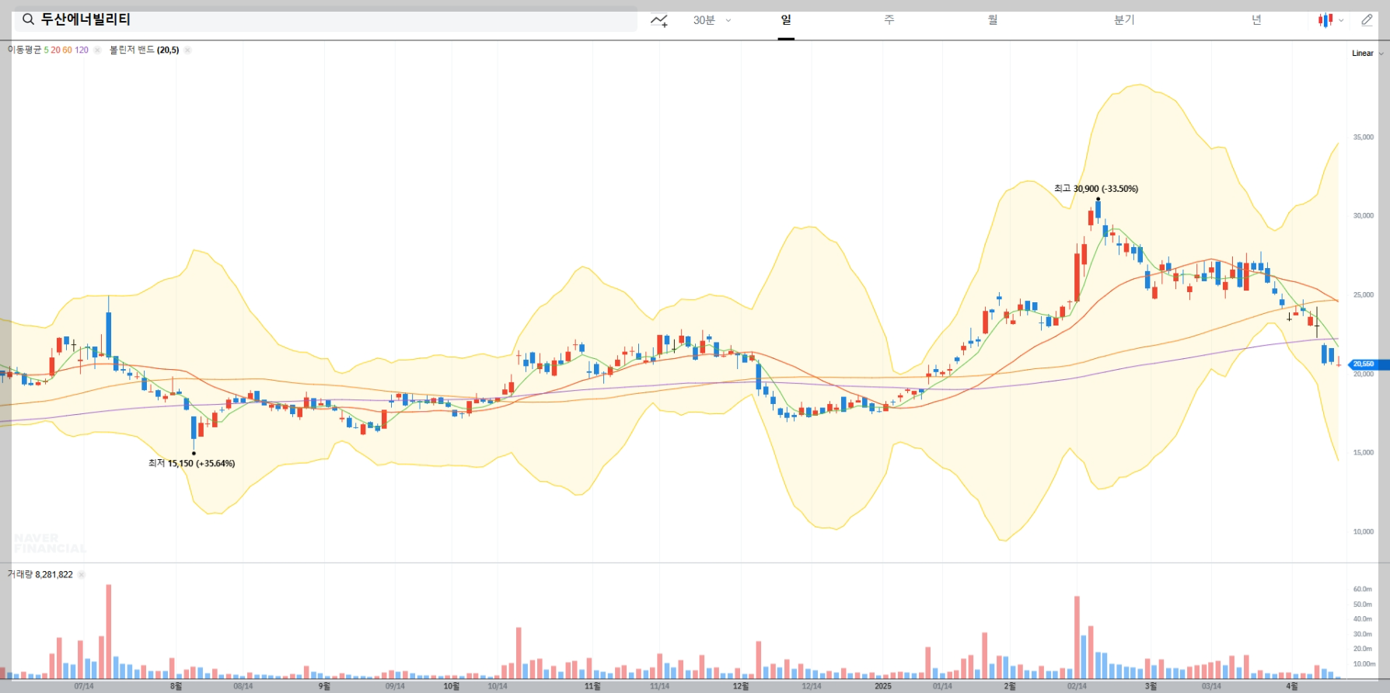Click the search magnifier icon
1390x693 pixels.
(x=28, y=19)
